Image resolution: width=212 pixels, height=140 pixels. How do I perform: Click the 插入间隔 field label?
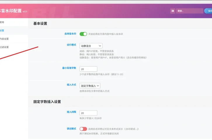click(71, 112)
